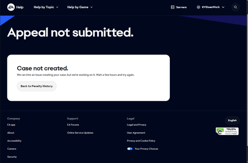Open Privacy and Cookie Policy link
This screenshot has width=248, height=163.
(141, 141)
